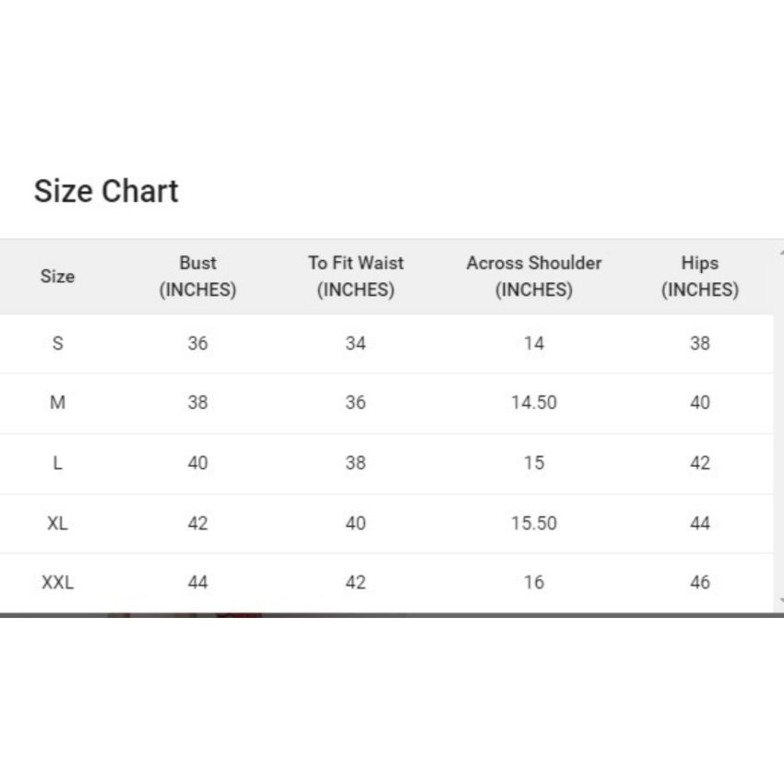
Task: Select the Hips (INCHES) column header
Action: (x=699, y=276)
